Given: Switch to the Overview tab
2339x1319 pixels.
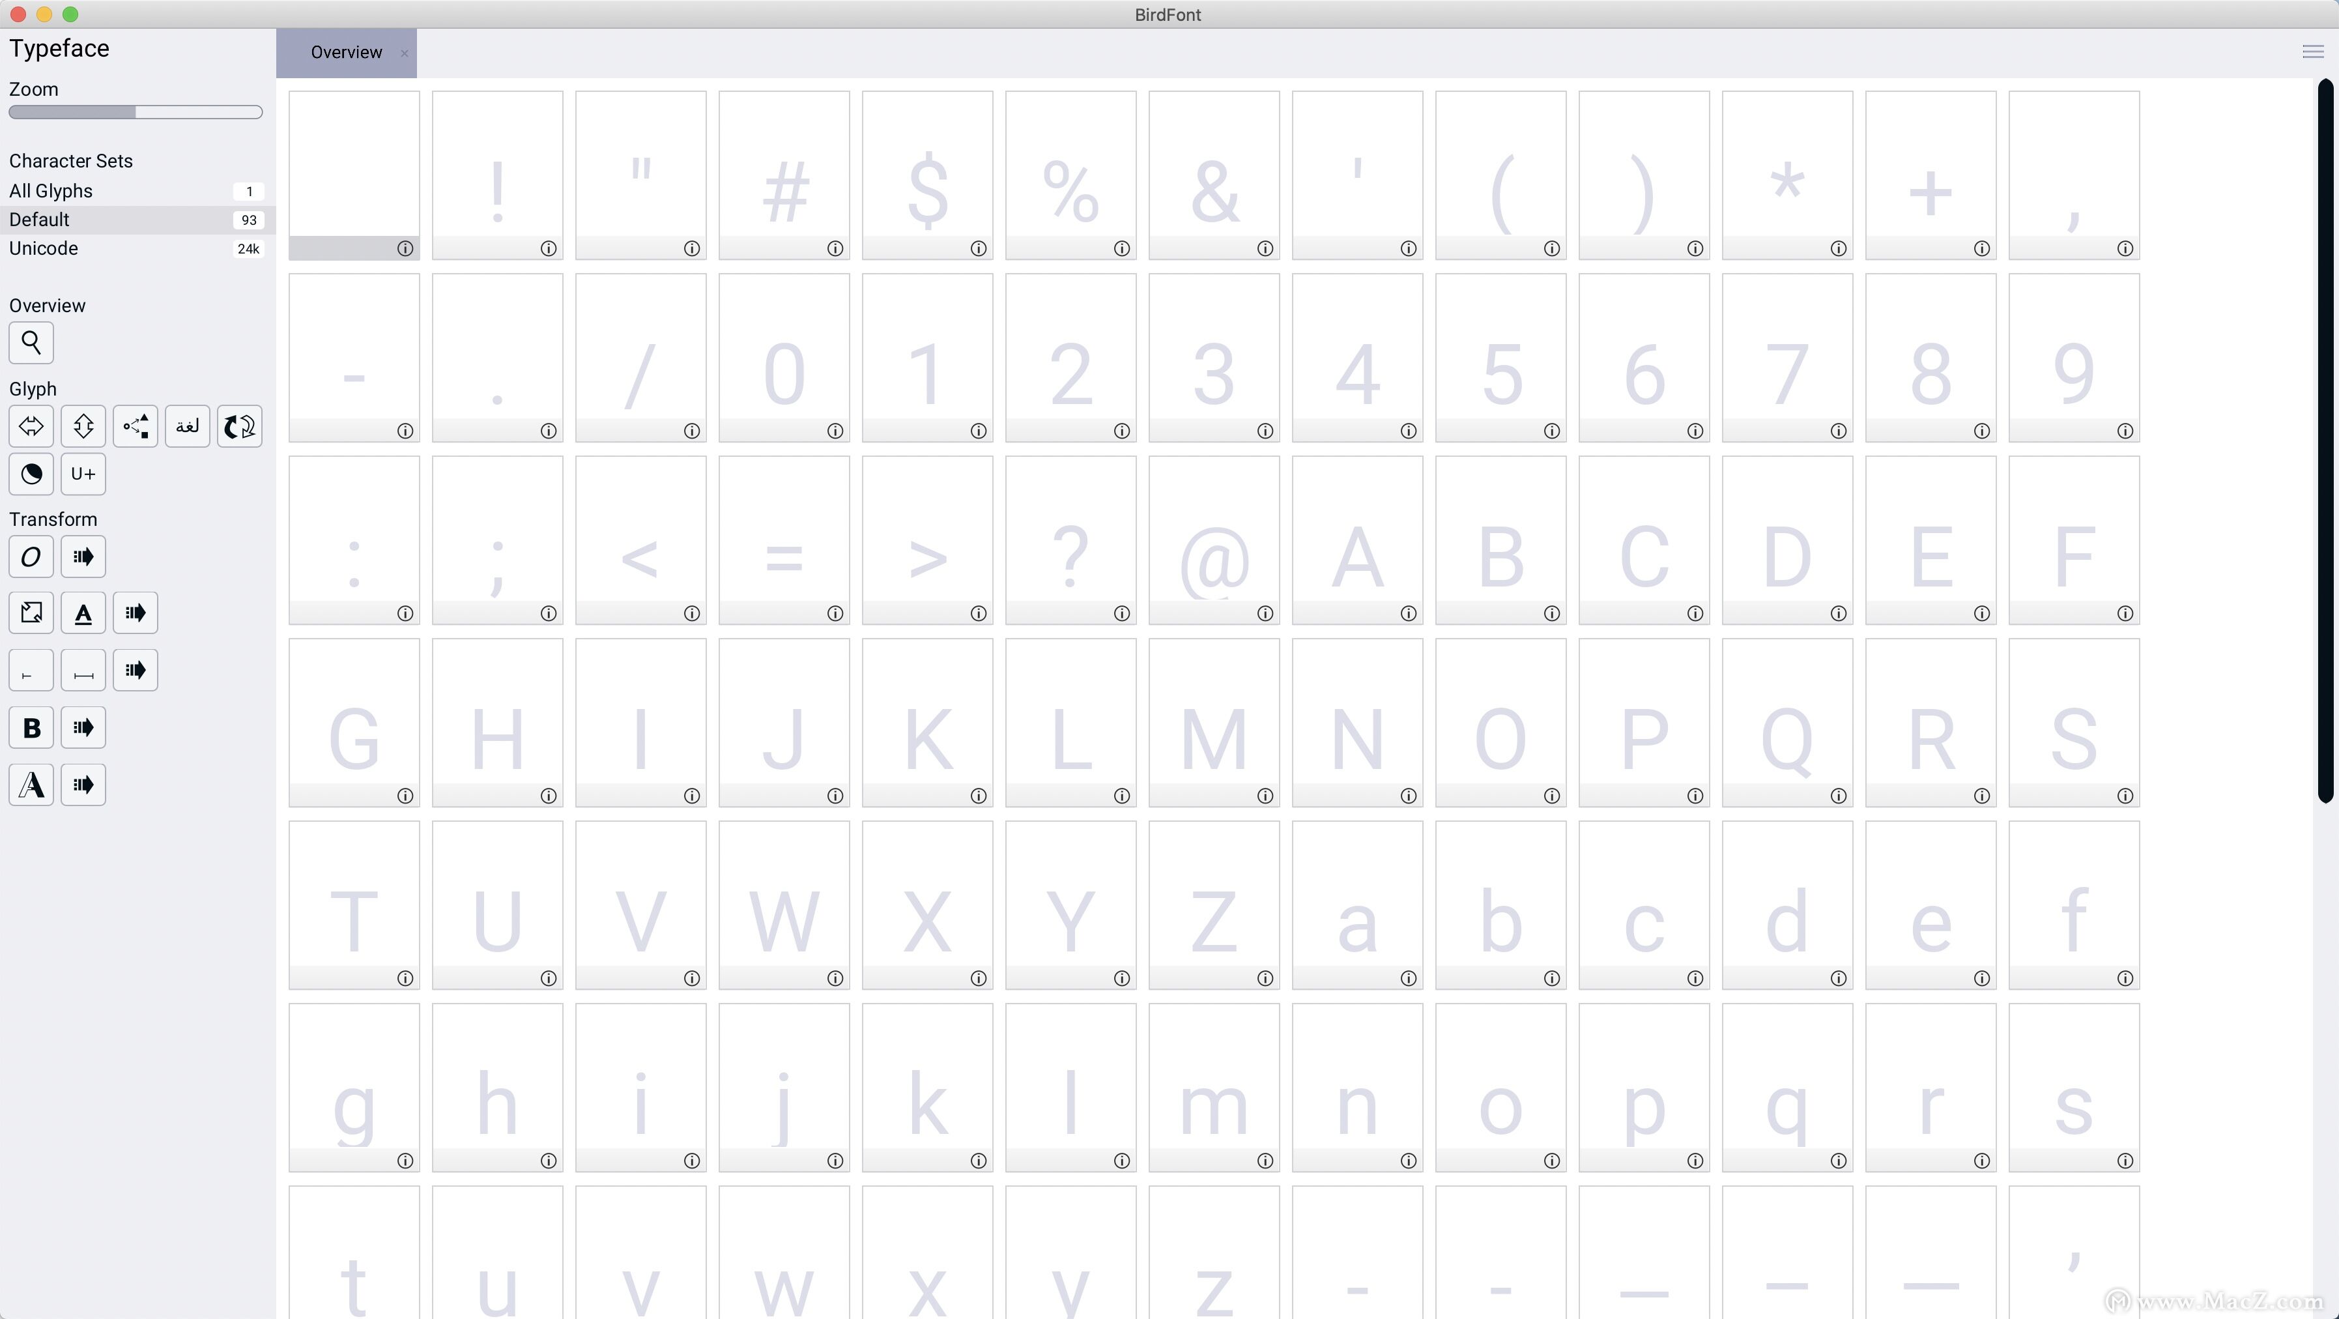Looking at the screenshot, I should 345,51.
